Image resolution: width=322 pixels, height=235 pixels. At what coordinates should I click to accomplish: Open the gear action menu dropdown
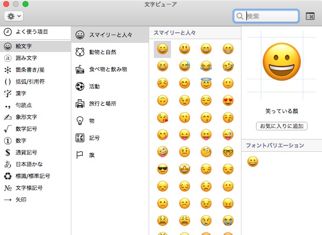(x=13, y=16)
